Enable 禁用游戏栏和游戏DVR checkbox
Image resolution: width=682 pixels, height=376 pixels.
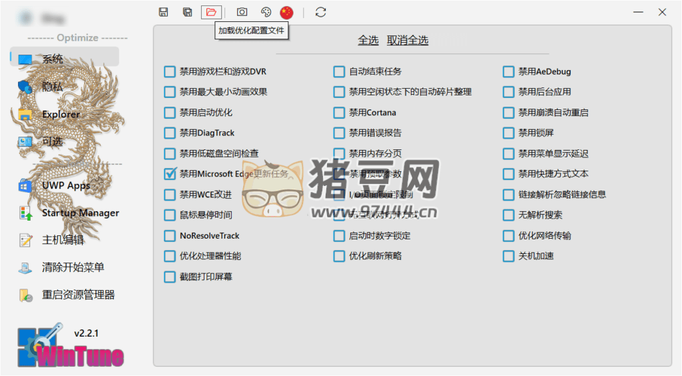pos(170,71)
